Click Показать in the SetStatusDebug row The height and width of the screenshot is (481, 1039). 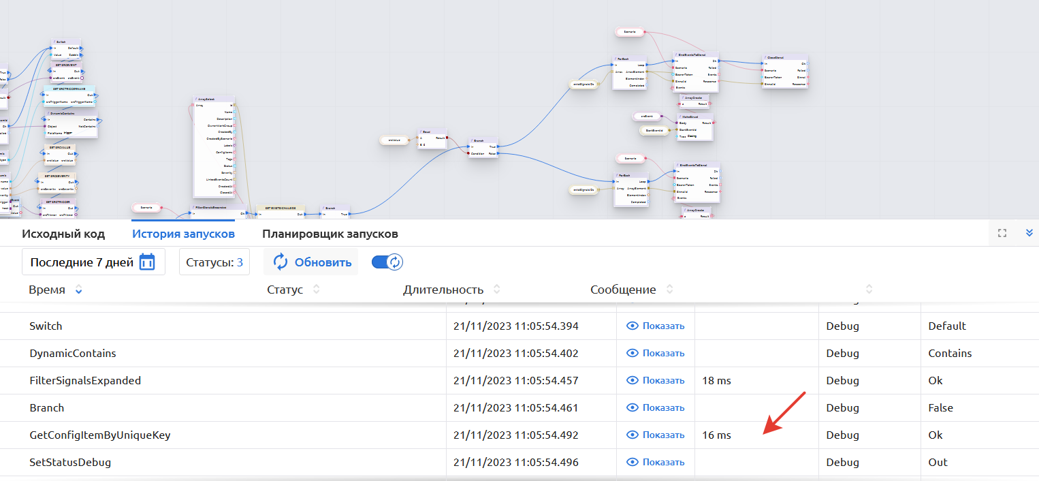point(662,463)
